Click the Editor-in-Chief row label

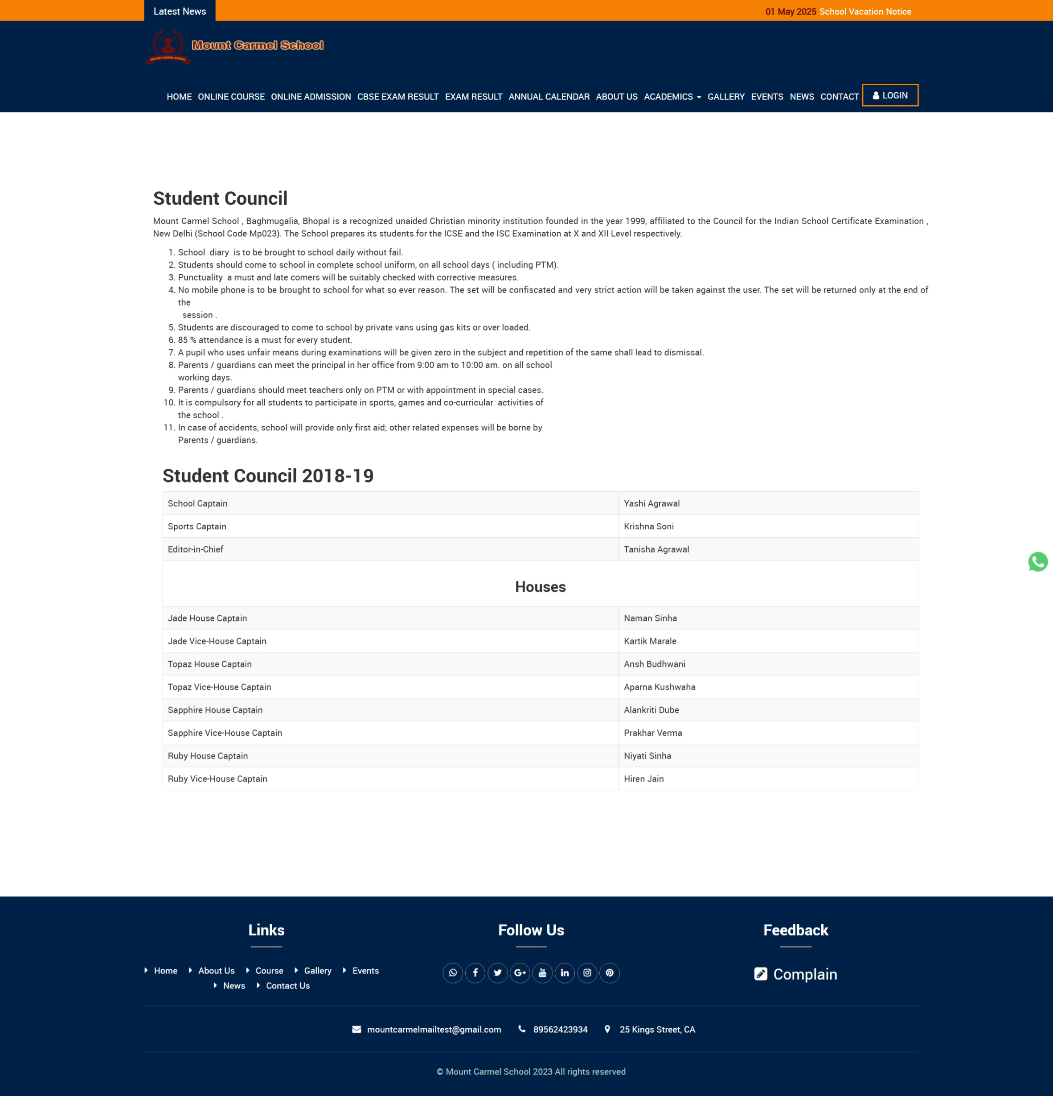195,549
